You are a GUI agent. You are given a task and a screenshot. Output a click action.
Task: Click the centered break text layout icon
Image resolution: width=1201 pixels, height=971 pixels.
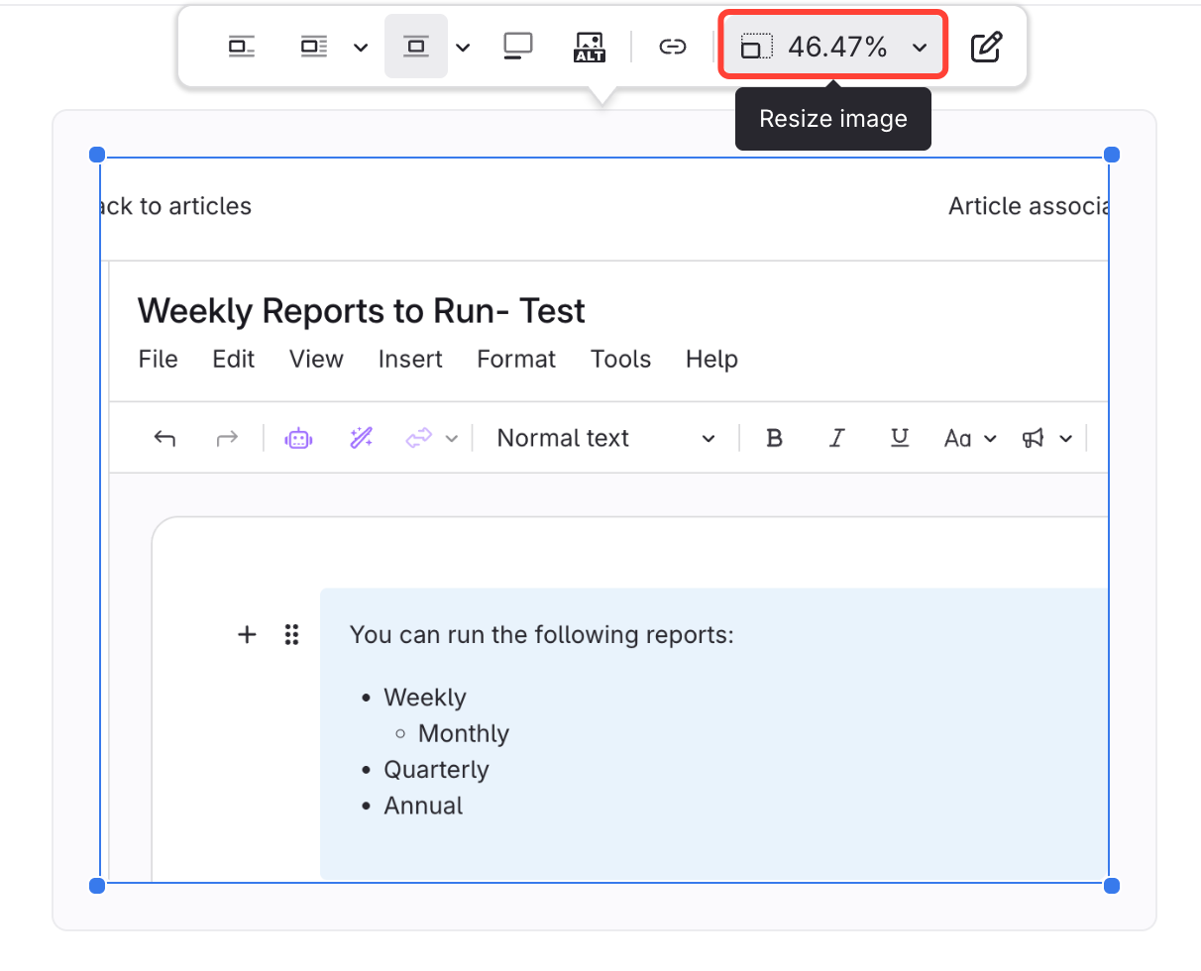click(x=416, y=47)
